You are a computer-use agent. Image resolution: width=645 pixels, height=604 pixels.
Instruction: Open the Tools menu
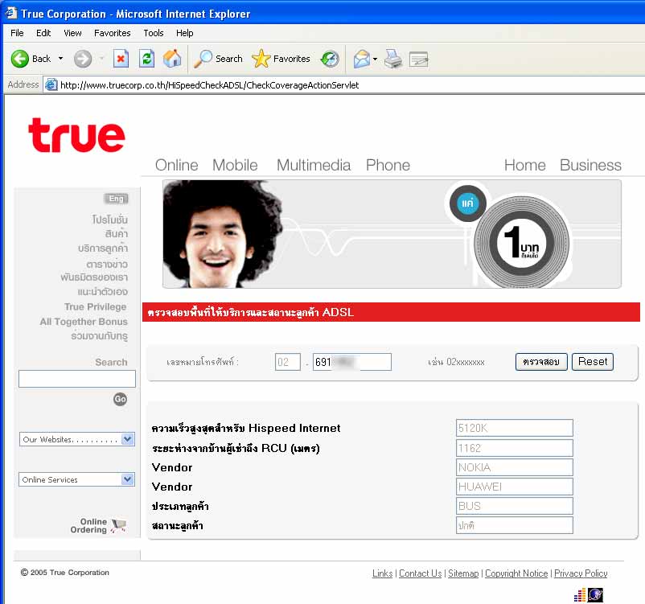[x=154, y=33]
